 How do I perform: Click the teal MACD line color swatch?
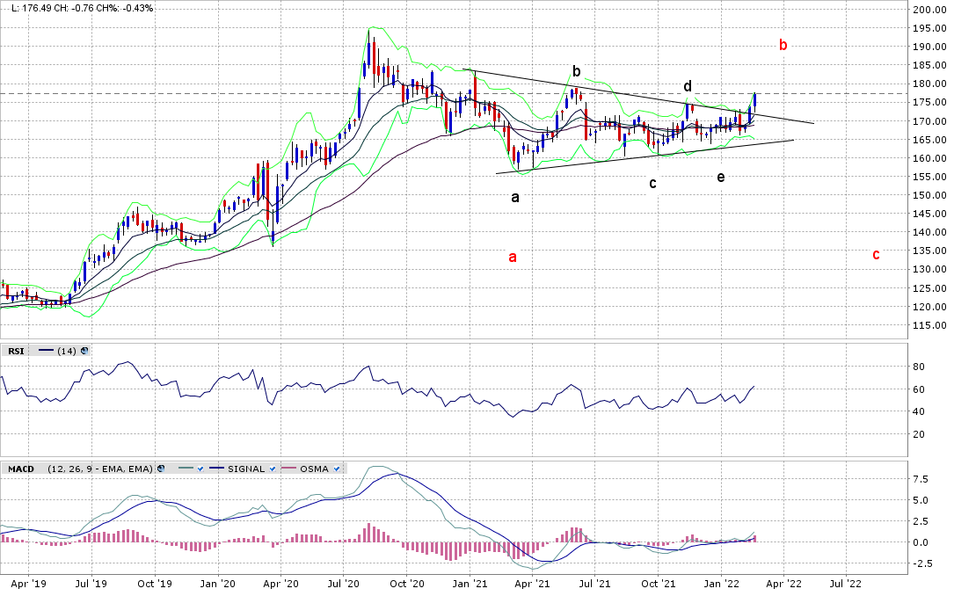184,469
